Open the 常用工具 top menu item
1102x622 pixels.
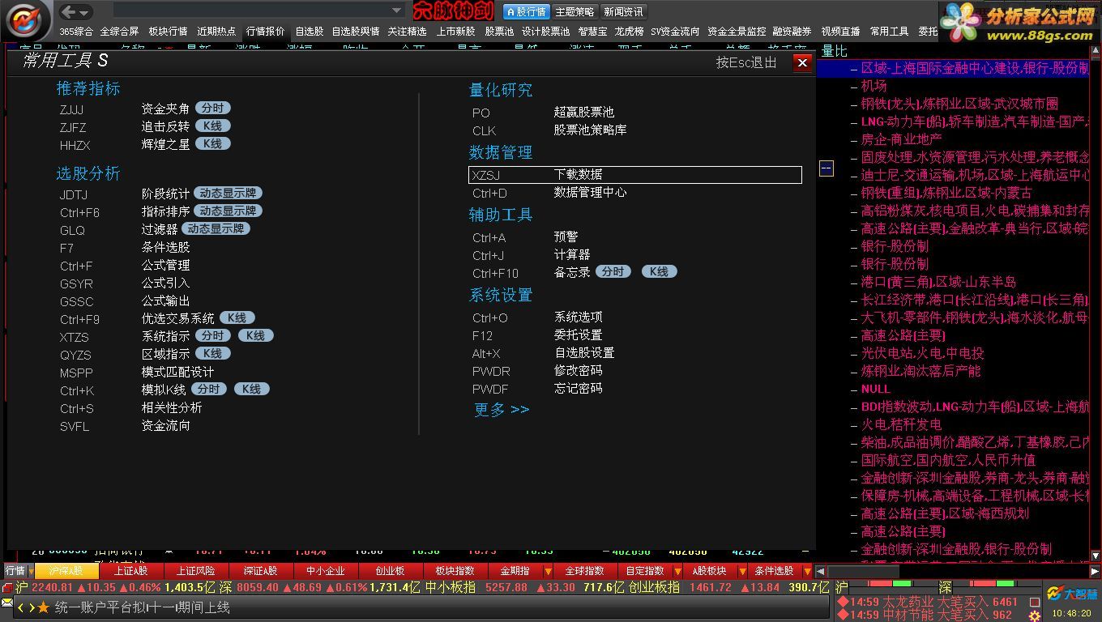click(889, 32)
